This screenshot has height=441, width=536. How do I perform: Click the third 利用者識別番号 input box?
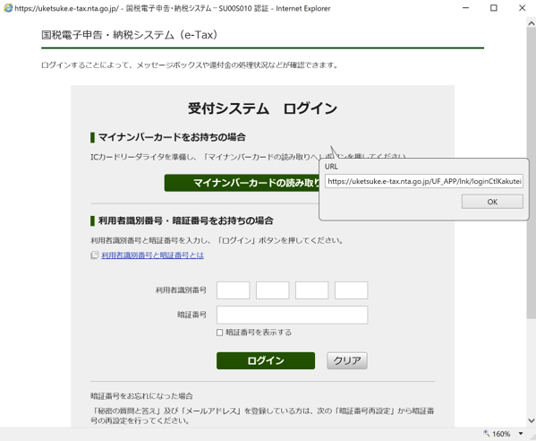(x=311, y=290)
